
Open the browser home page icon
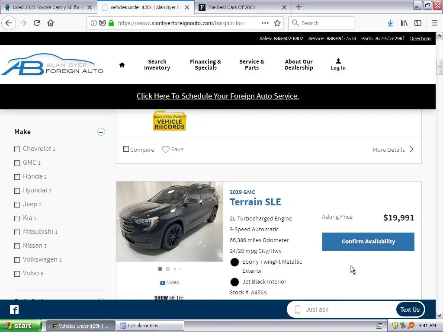(x=51, y=23)
